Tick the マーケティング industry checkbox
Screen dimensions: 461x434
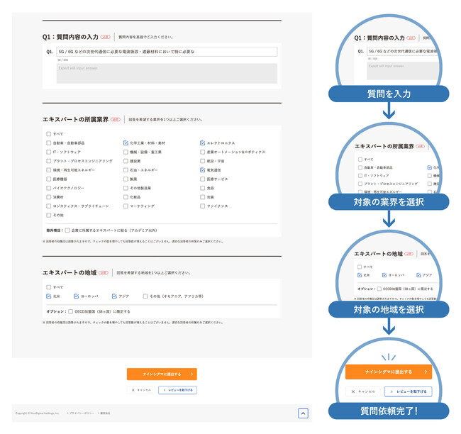126,206
